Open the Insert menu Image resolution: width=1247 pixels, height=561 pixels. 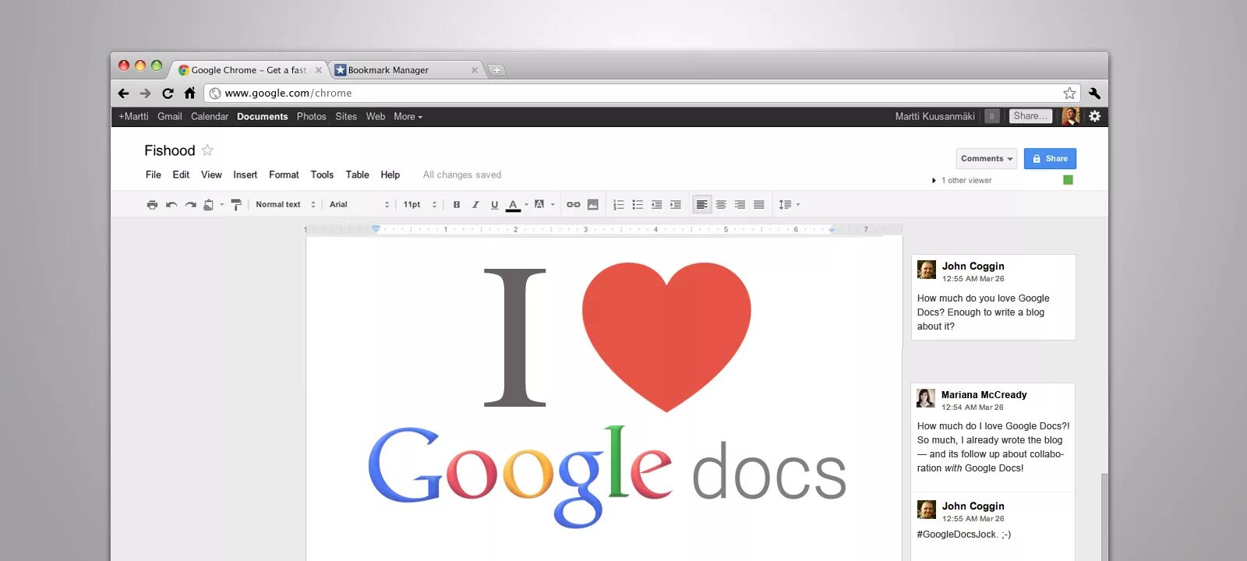click(245, 175)
